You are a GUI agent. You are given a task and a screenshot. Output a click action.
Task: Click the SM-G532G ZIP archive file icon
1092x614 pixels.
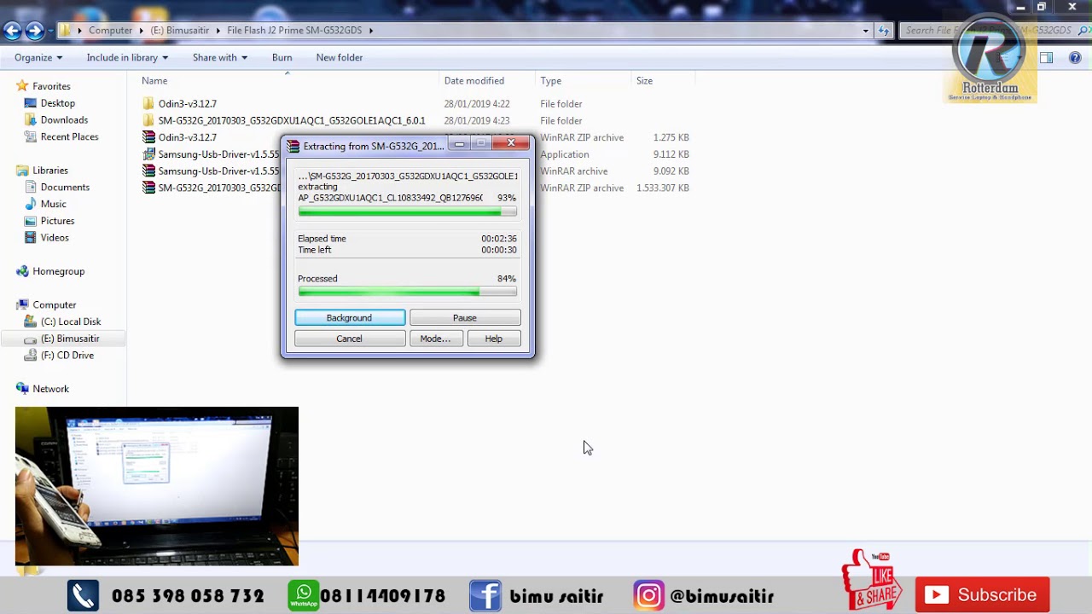point(148,188)
